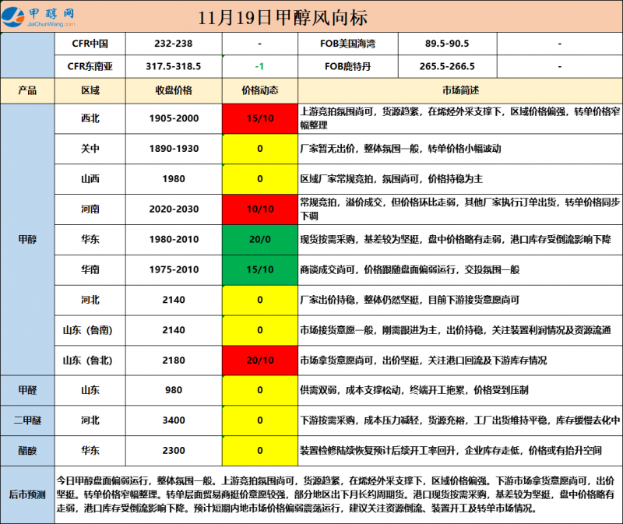Select the 收盘价格 column header
Viewport: 623px width, 524px height.
[174, 90]
